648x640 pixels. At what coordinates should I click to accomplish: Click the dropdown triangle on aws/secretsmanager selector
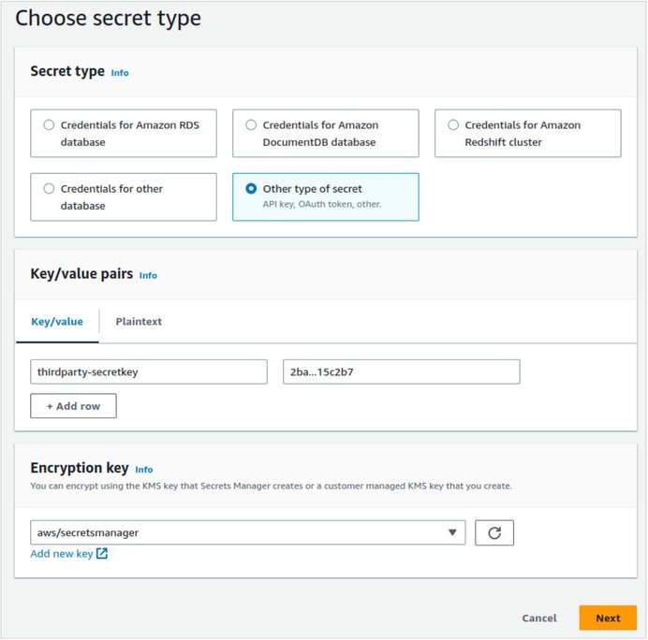point(452,532)
